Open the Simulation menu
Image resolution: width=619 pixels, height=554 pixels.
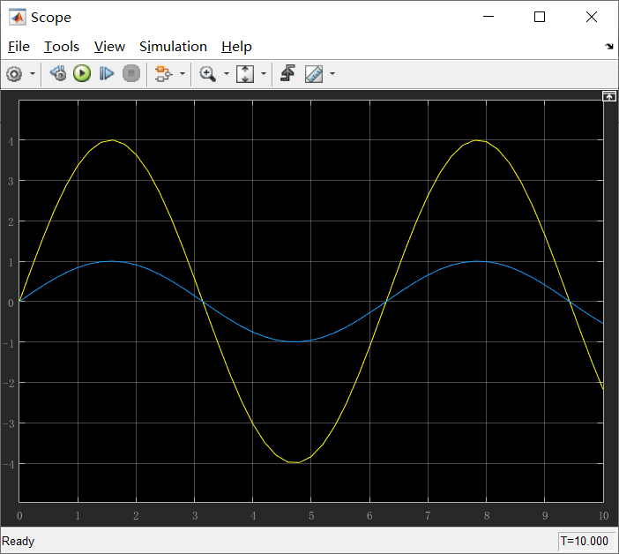click(x=173, y=47)
